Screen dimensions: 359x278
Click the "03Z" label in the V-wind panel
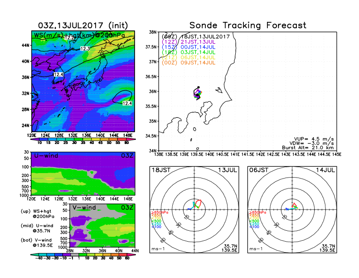pos(127,208)
